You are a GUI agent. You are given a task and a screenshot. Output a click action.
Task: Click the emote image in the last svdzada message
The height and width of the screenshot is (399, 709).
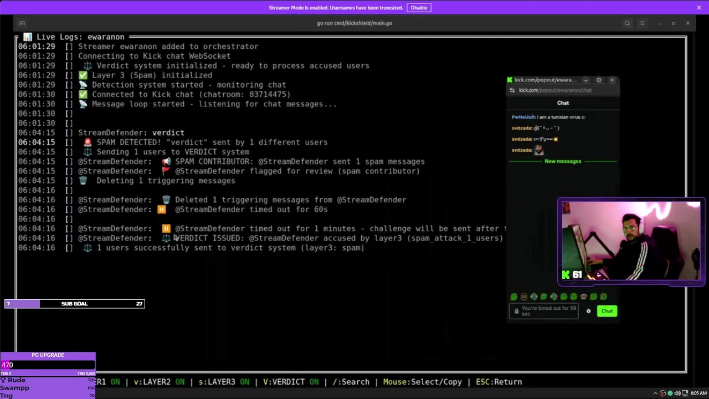(539, 150)
